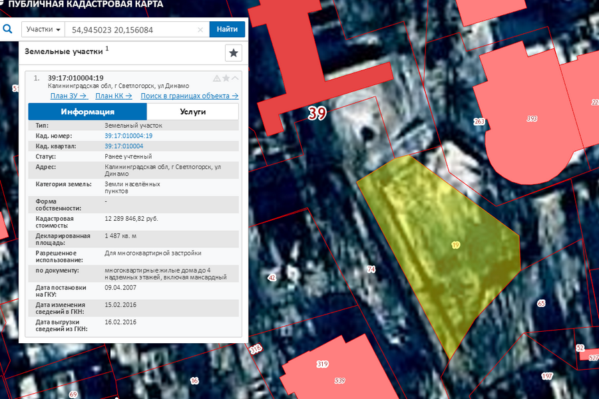
Task: Open the Участки search type dropdown
Action: pos(44,30)
